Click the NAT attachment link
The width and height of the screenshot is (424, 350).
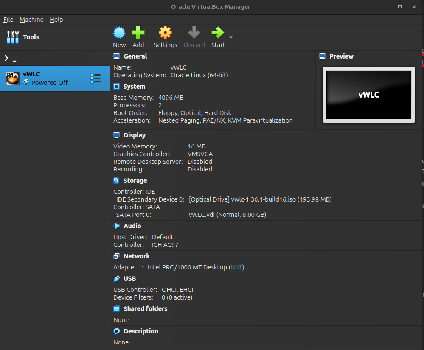(x=236, y=267)
